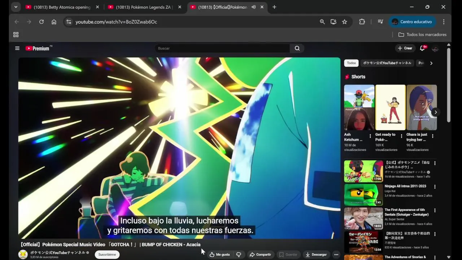Click the video player frame
This screenshot has height=260, width=462.
179,148
